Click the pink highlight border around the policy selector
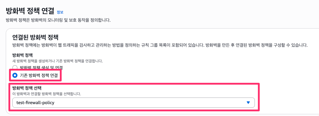The image size is (319, 116). (x=259, y=96)
